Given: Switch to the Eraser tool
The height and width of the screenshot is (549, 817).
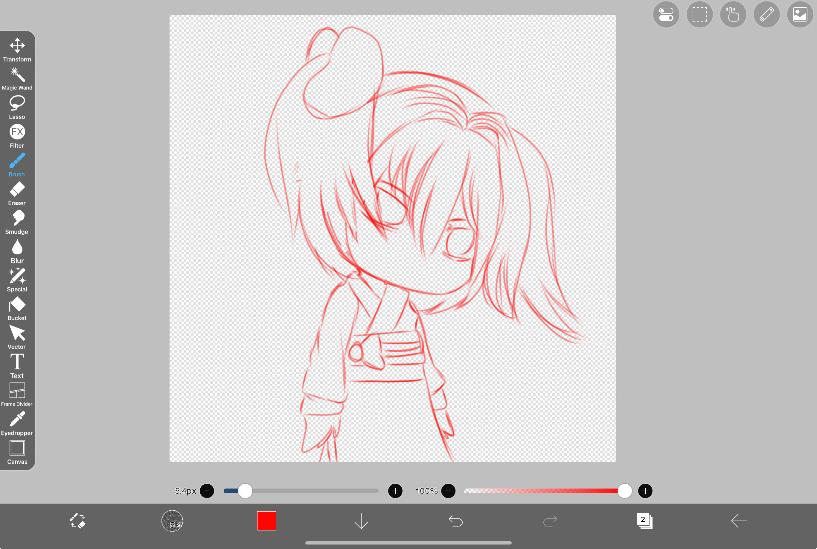Looking at the screenshot, I should tap(17, 194).
